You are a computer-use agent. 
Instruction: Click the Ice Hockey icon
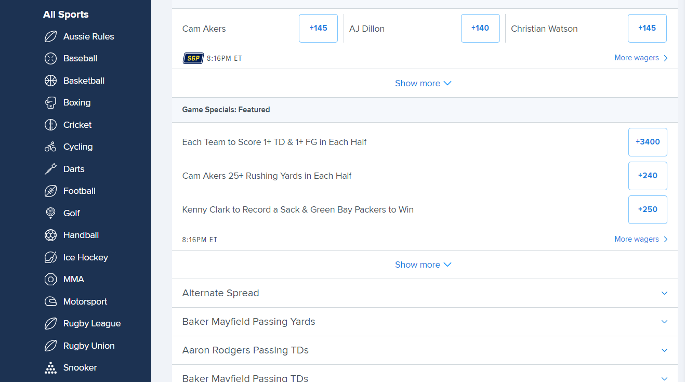click(50, 257)
